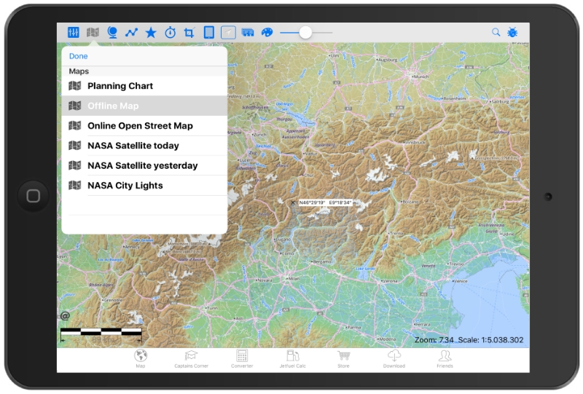Open the Jetfuel Calc tab
The width and height of the screenshot is (583, 394).
pos(293,359)
